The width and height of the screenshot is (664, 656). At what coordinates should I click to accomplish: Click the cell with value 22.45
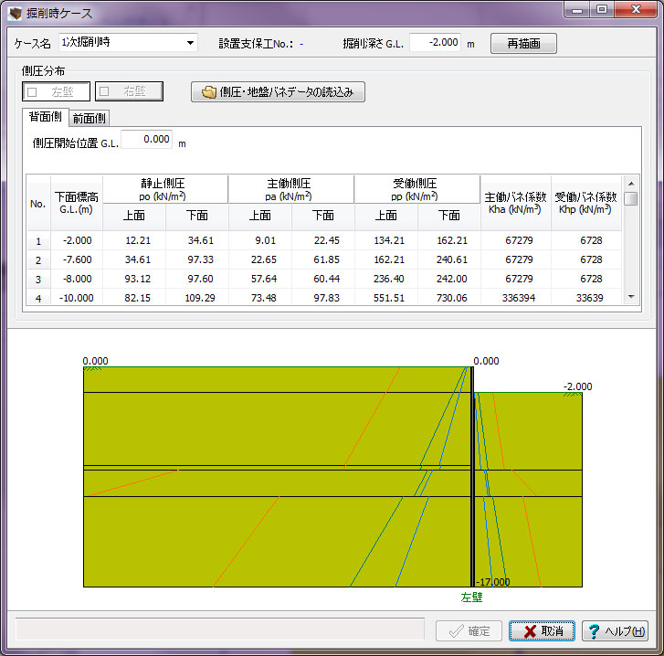(x=323, y=240)
